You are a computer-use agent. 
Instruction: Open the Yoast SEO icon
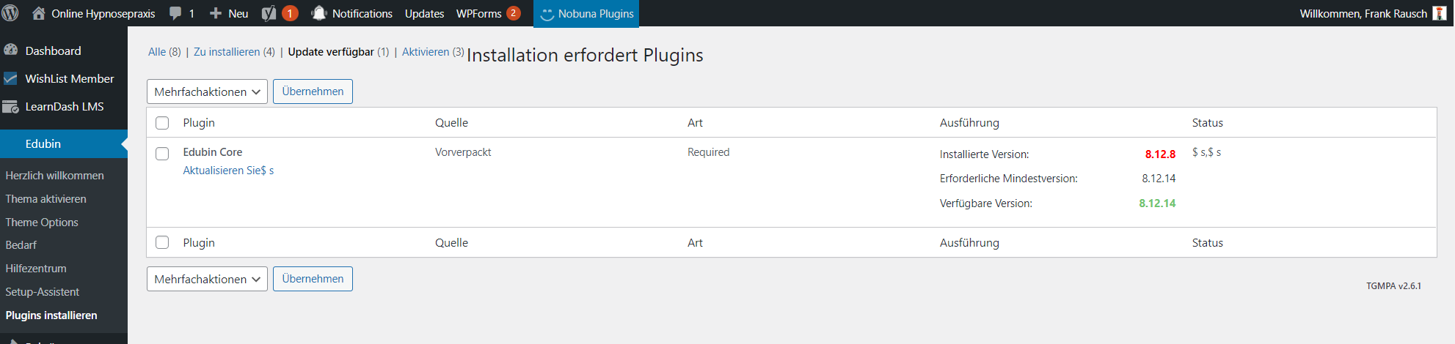tap(269, 13)
